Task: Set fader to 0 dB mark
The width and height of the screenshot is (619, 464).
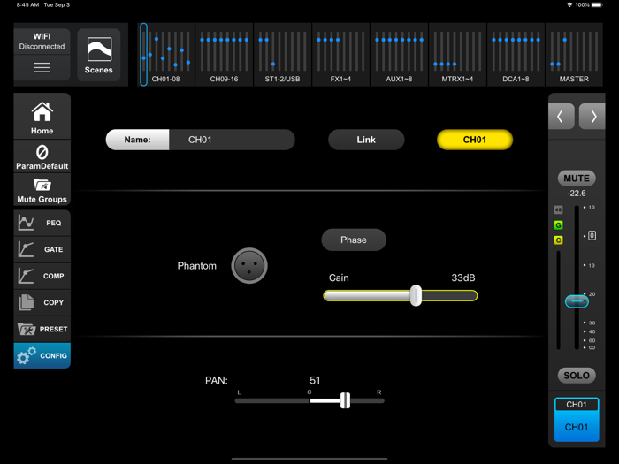Action: click(x=592, y=236)
